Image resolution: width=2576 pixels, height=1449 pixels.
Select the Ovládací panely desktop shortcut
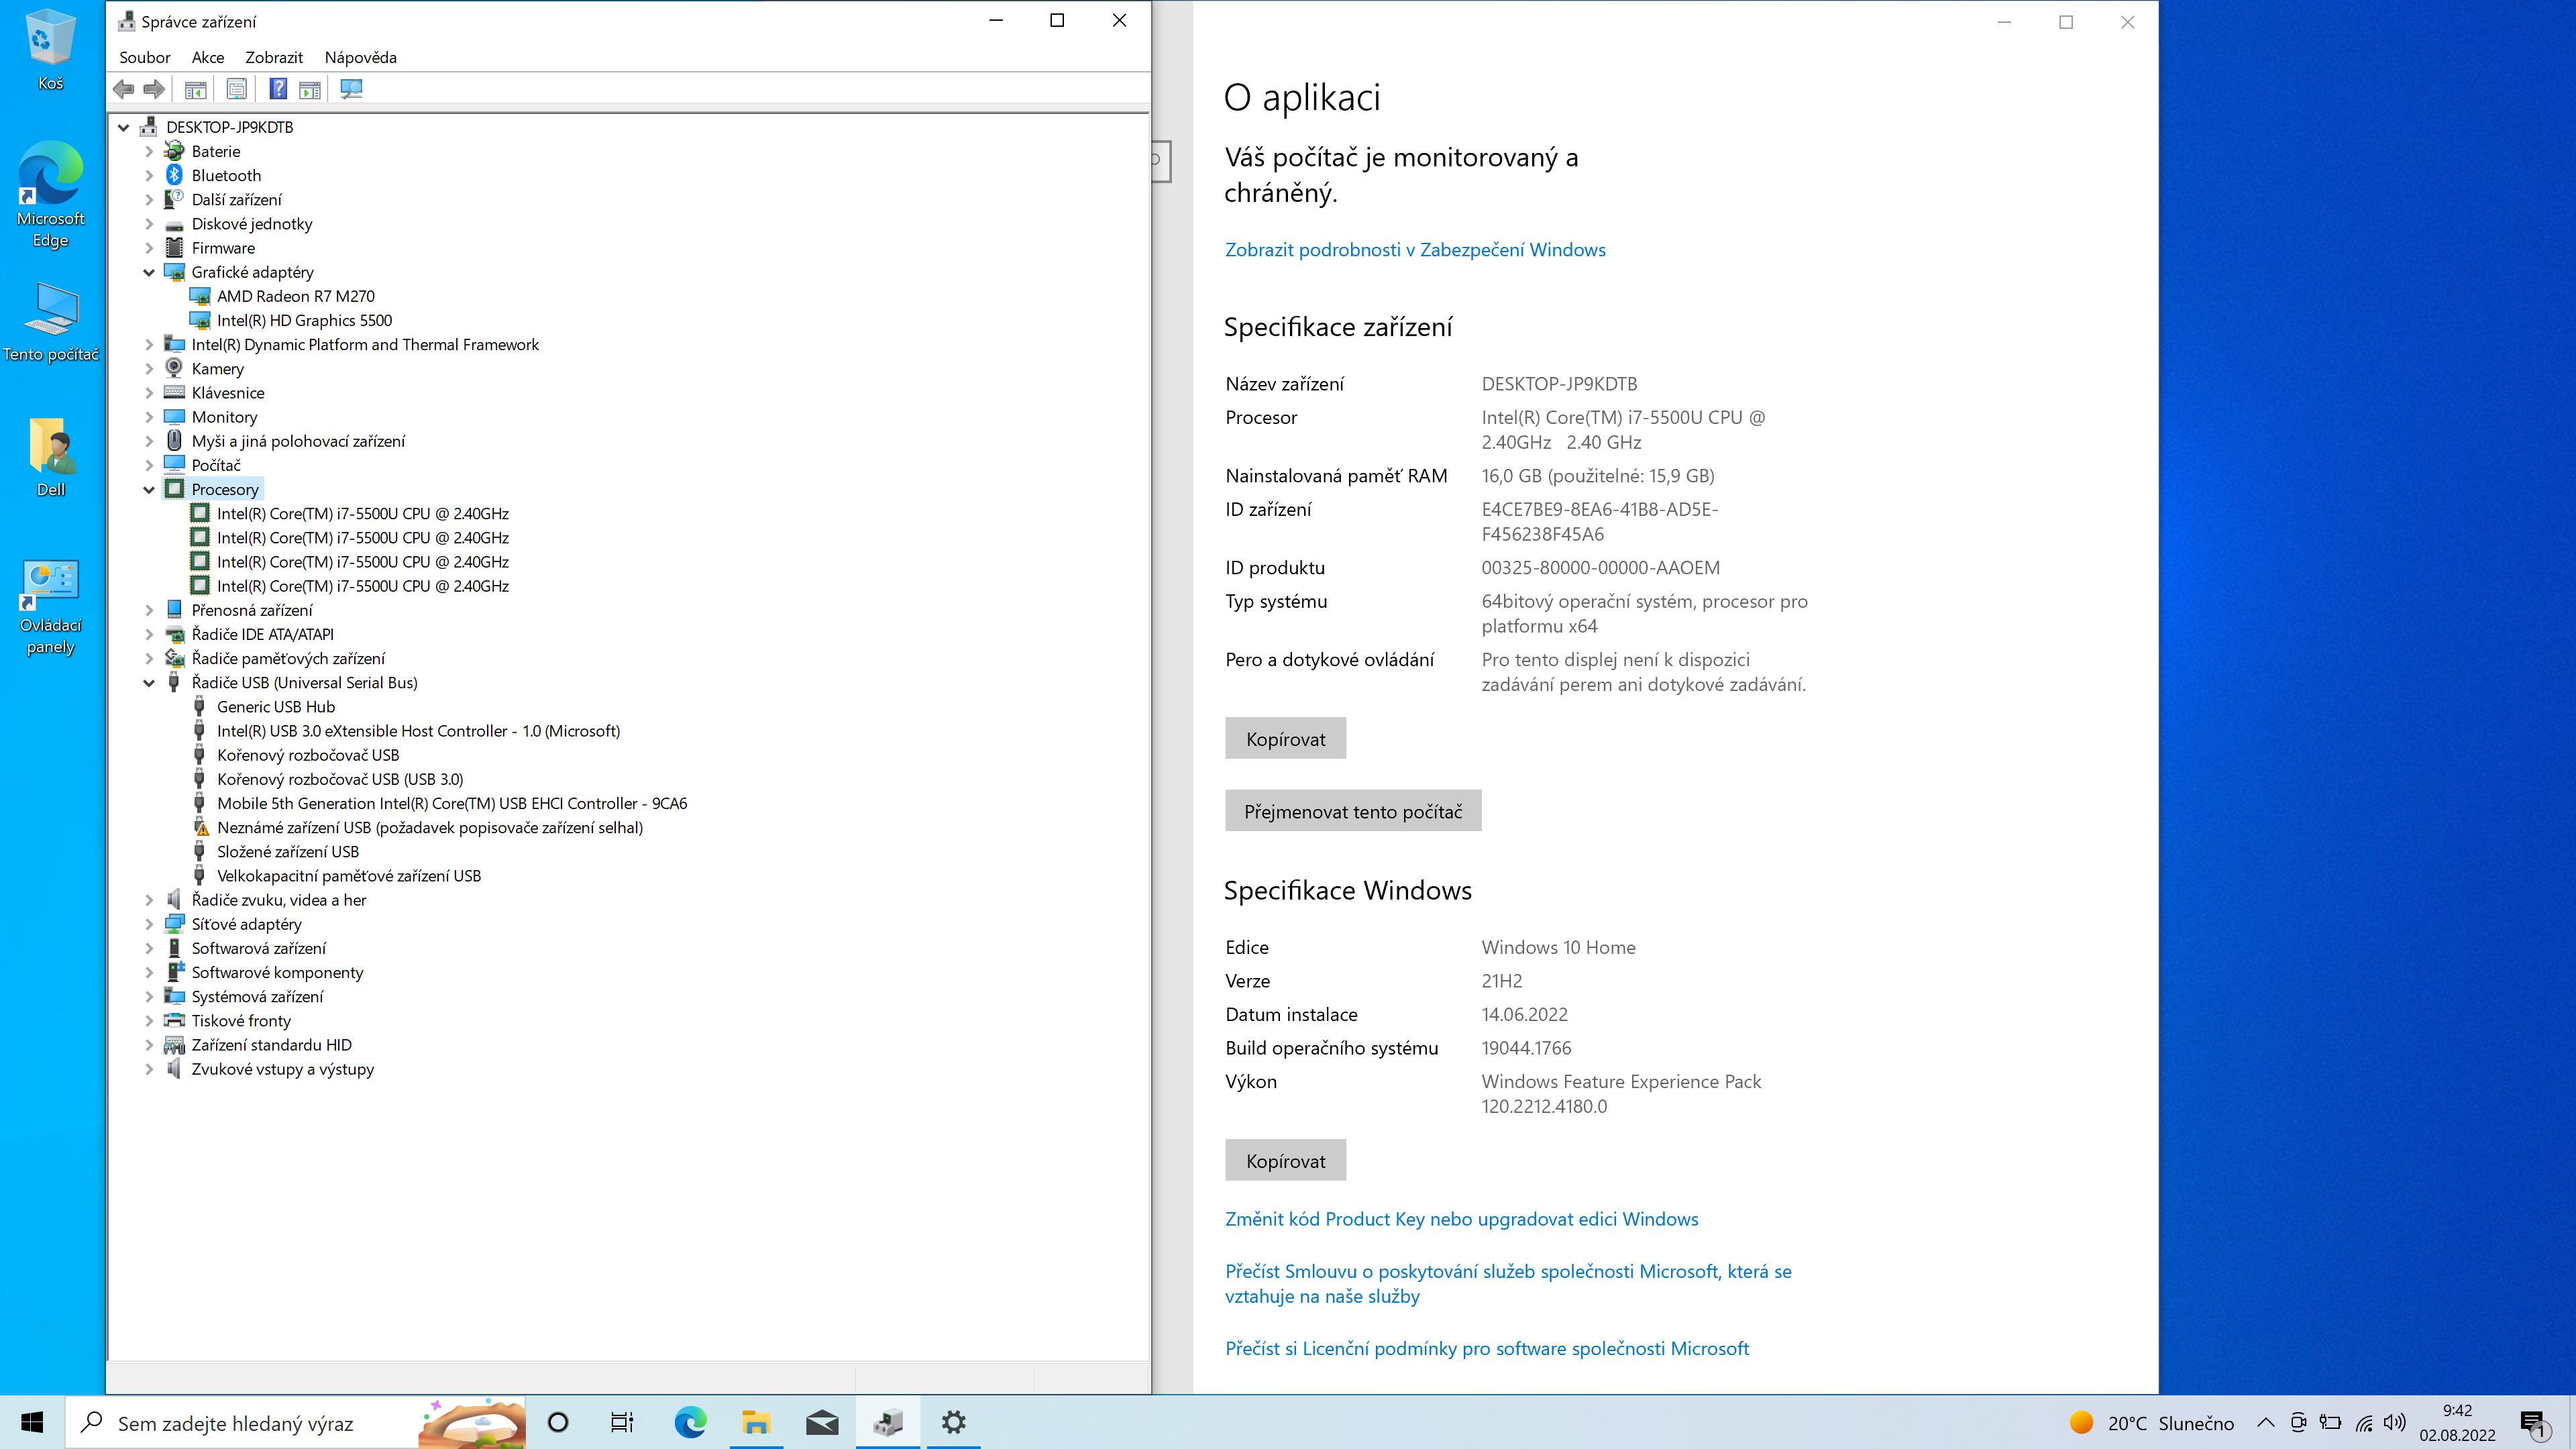(x=50, y=607)
